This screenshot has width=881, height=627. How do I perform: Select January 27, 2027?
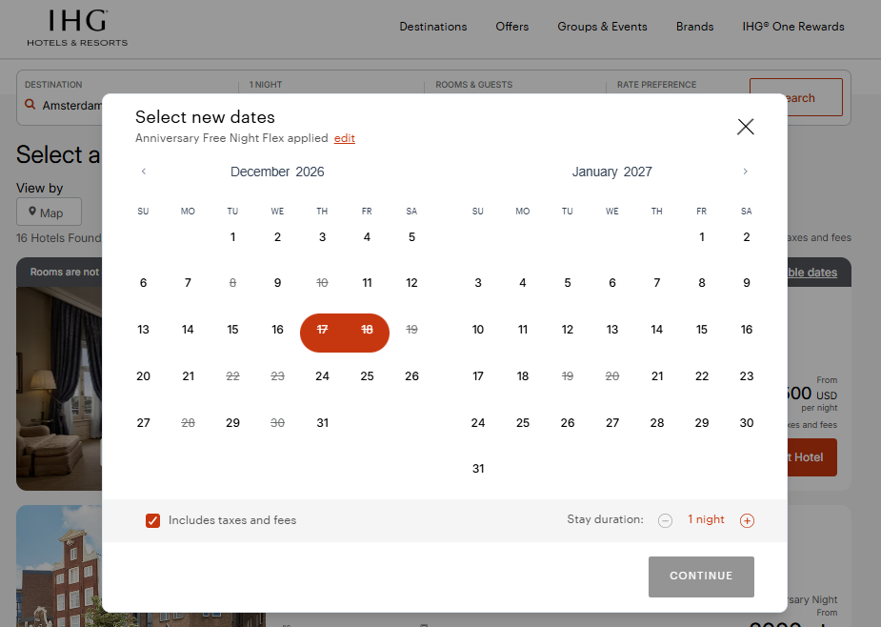coord(611,423)
